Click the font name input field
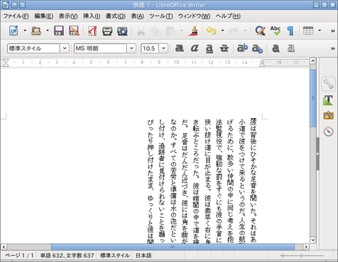338x262 pixels. [101, 49]
